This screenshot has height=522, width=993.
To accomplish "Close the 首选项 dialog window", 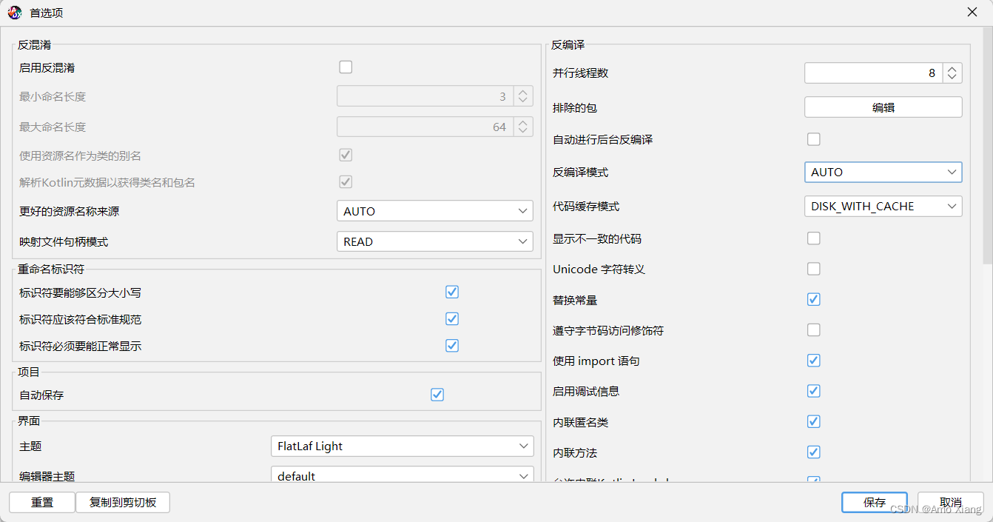I will tap(972, 13).
